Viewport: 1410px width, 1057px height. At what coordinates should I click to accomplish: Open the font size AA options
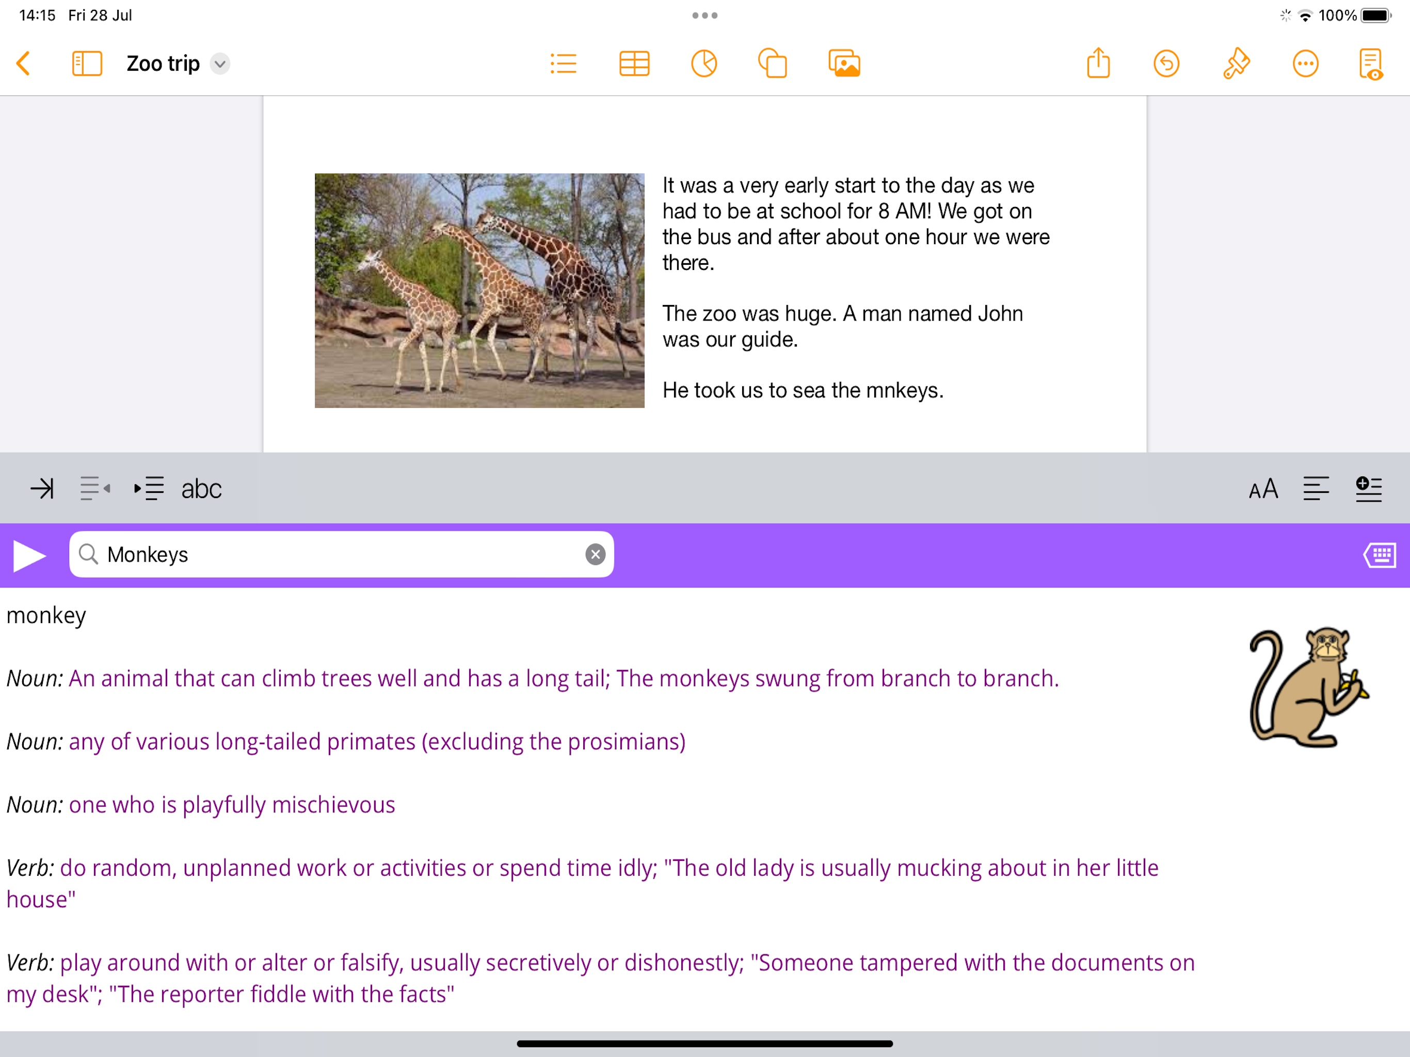[x=1263, y=489]
